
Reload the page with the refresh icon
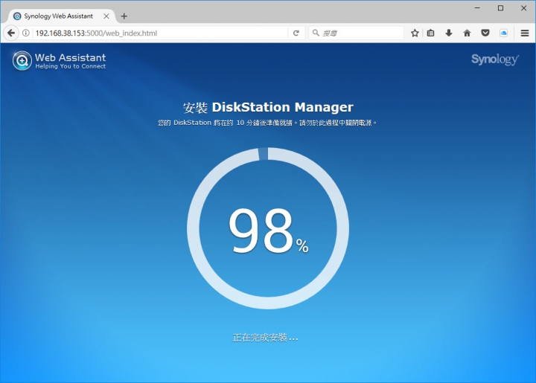pos(296,33)
